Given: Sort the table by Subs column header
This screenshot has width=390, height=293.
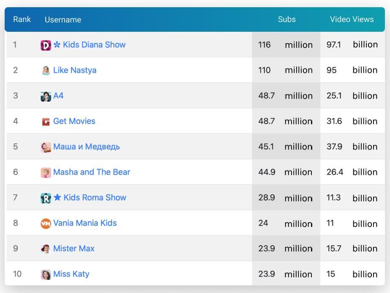Looking at the screenshot, I should (286, 19).
